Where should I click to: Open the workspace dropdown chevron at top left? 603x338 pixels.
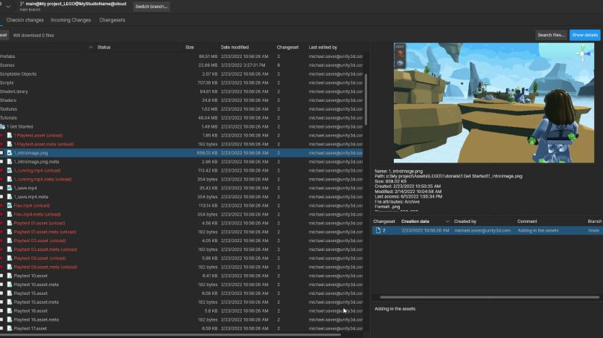click(x=7, y=6)
